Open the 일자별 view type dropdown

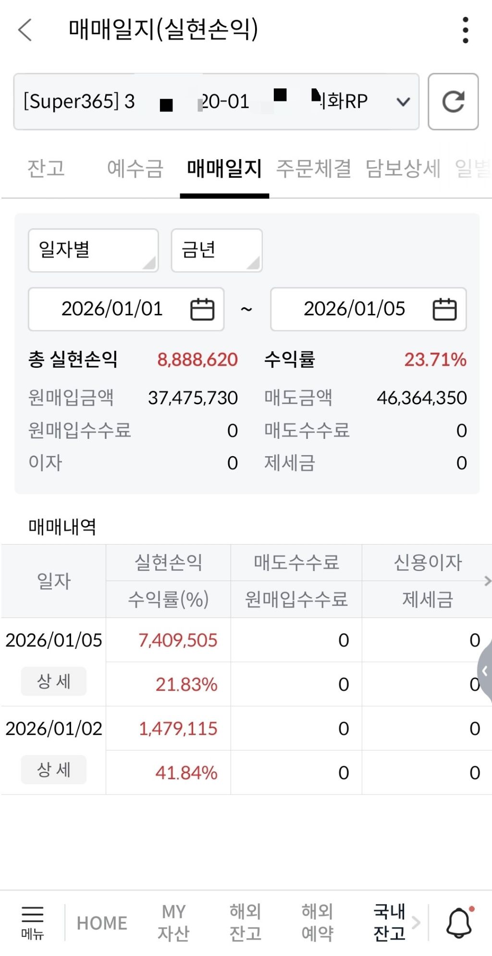[x=93, y=250]
